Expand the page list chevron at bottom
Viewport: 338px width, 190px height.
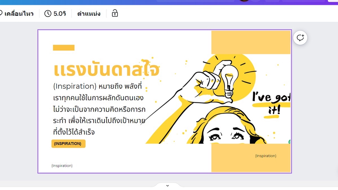click(168, 185)
